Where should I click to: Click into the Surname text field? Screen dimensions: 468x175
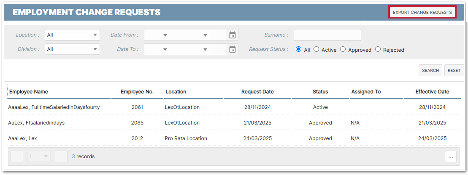tap(327, 35)
